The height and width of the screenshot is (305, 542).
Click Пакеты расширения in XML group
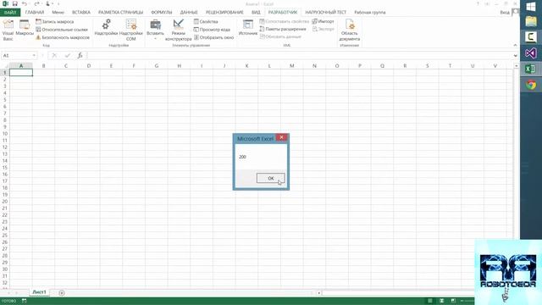click(x=283, y=29)
